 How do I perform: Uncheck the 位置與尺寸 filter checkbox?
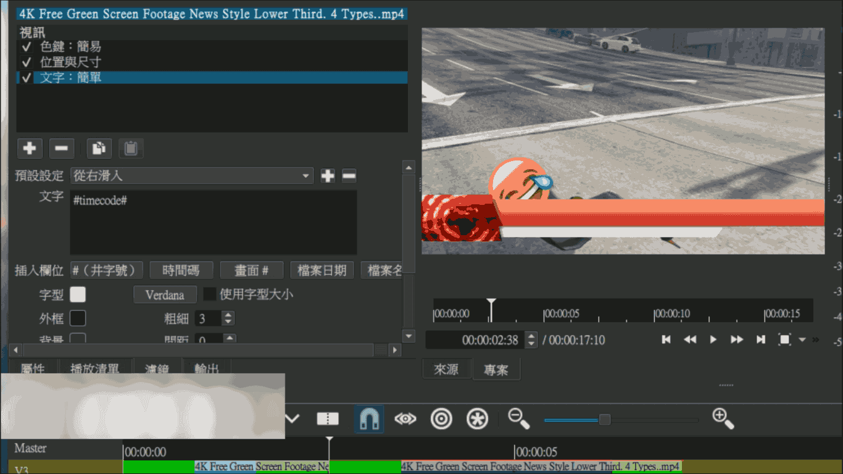click(x=26, y=62)
